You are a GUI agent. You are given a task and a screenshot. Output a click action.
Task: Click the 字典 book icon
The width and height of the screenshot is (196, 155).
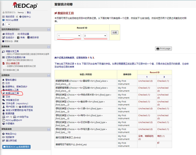[19, 37]
